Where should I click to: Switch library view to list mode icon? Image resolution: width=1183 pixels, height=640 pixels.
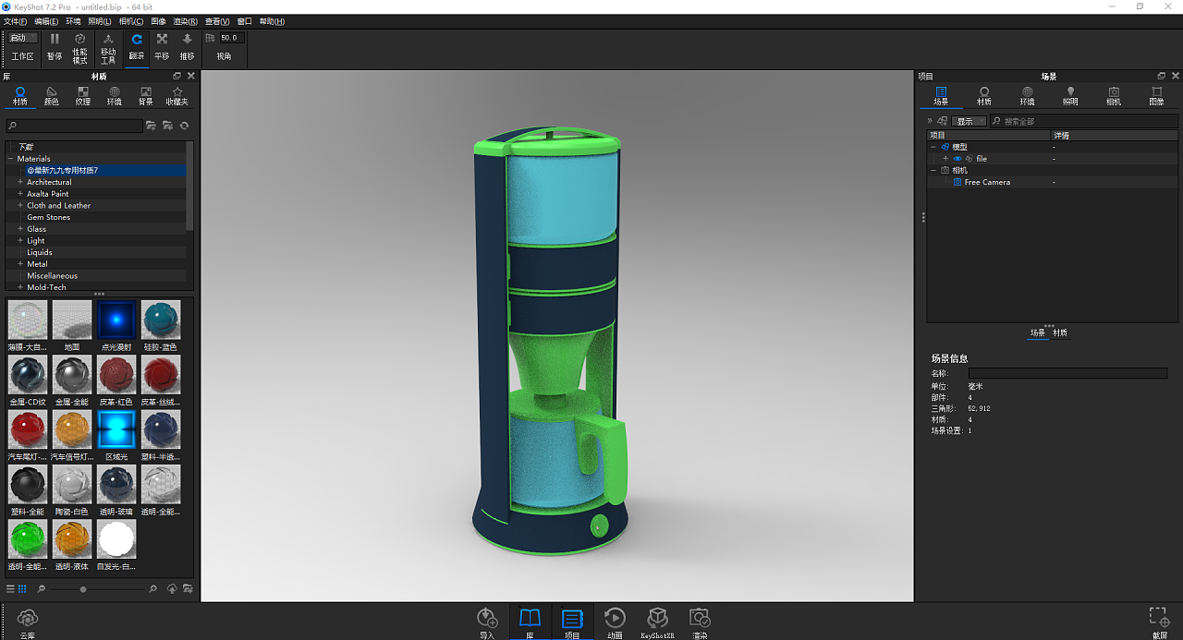tap(11, 588)
